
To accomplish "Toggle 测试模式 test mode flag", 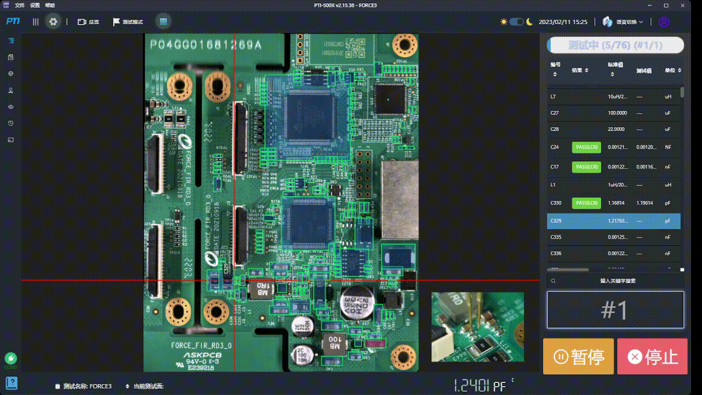I will pos(128,22).
